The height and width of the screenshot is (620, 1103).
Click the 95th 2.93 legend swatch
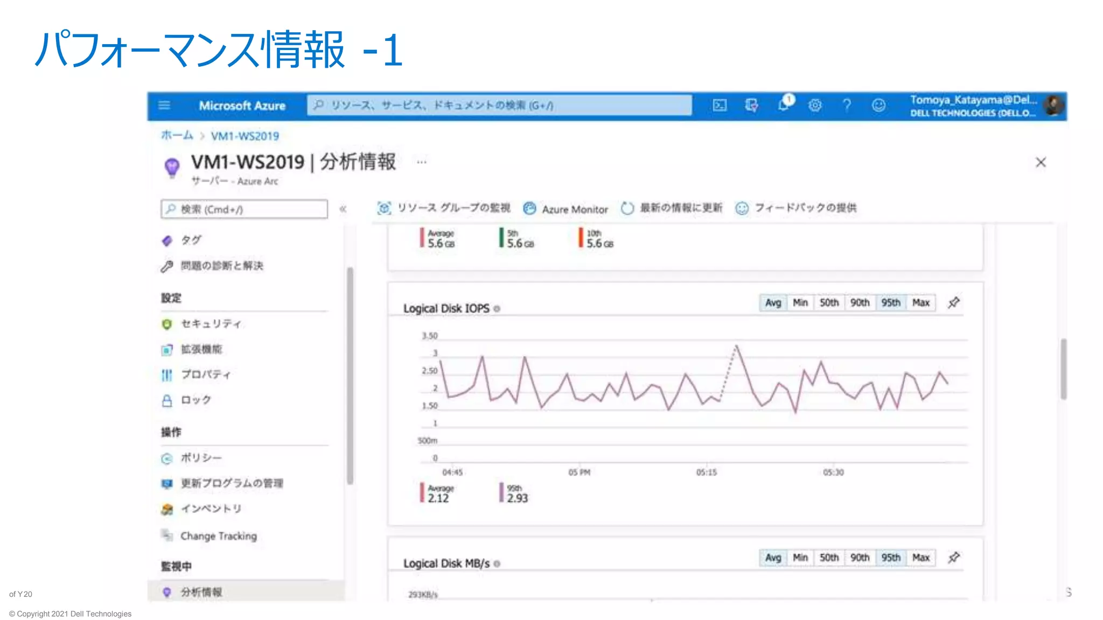501,492
